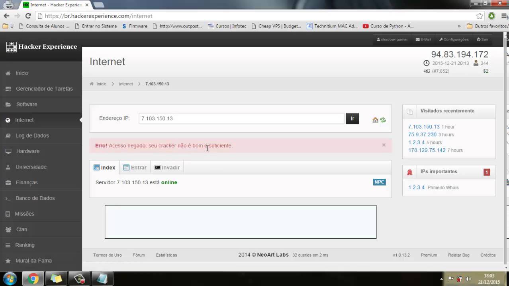509x286 pixels.
Task: Open the Início sidebar item
Action: pos(22,73)
